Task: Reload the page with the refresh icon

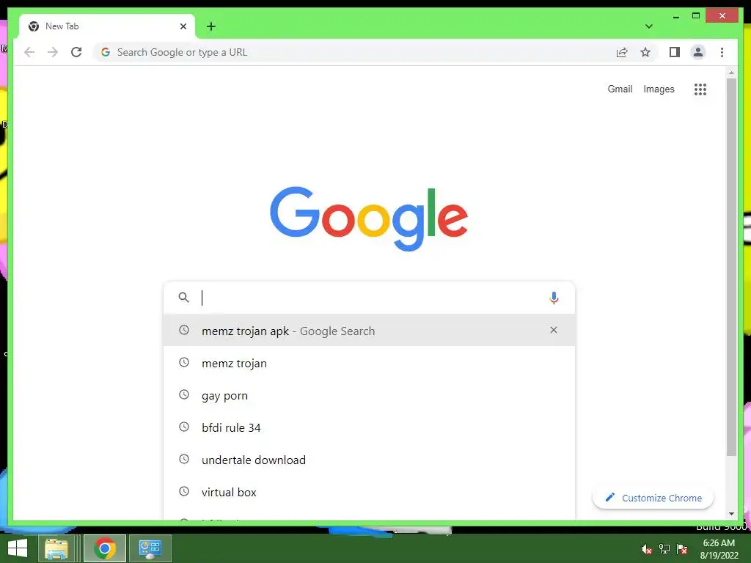Action: [x=76, y=52]
